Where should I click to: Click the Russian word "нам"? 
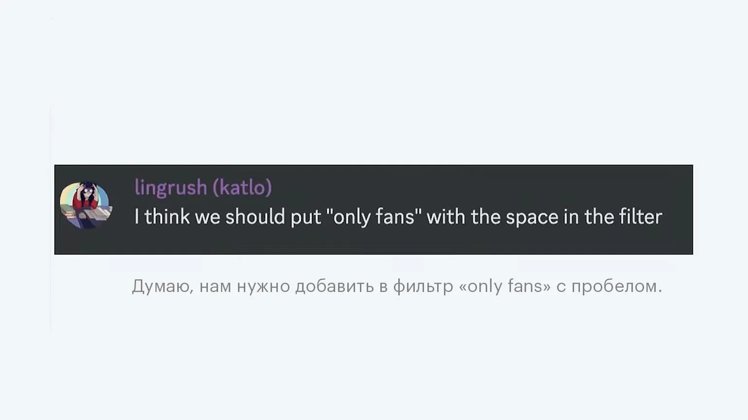(x=216, y=287)
